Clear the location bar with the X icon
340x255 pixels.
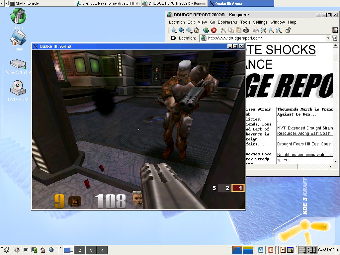coord(173,38)
